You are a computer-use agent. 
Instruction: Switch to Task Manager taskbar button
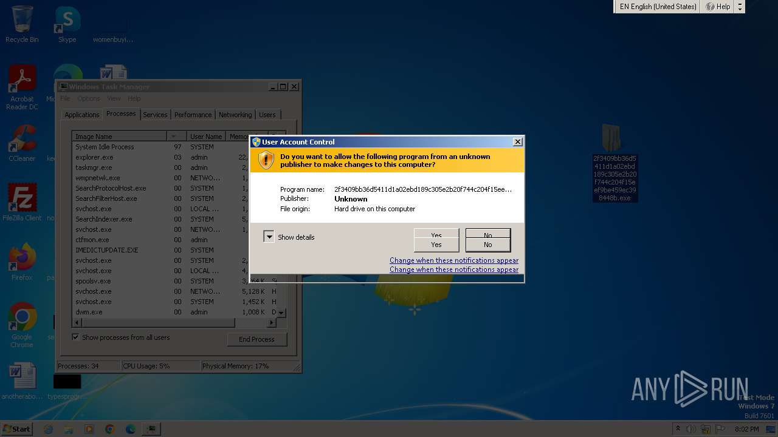coord(151,429)
